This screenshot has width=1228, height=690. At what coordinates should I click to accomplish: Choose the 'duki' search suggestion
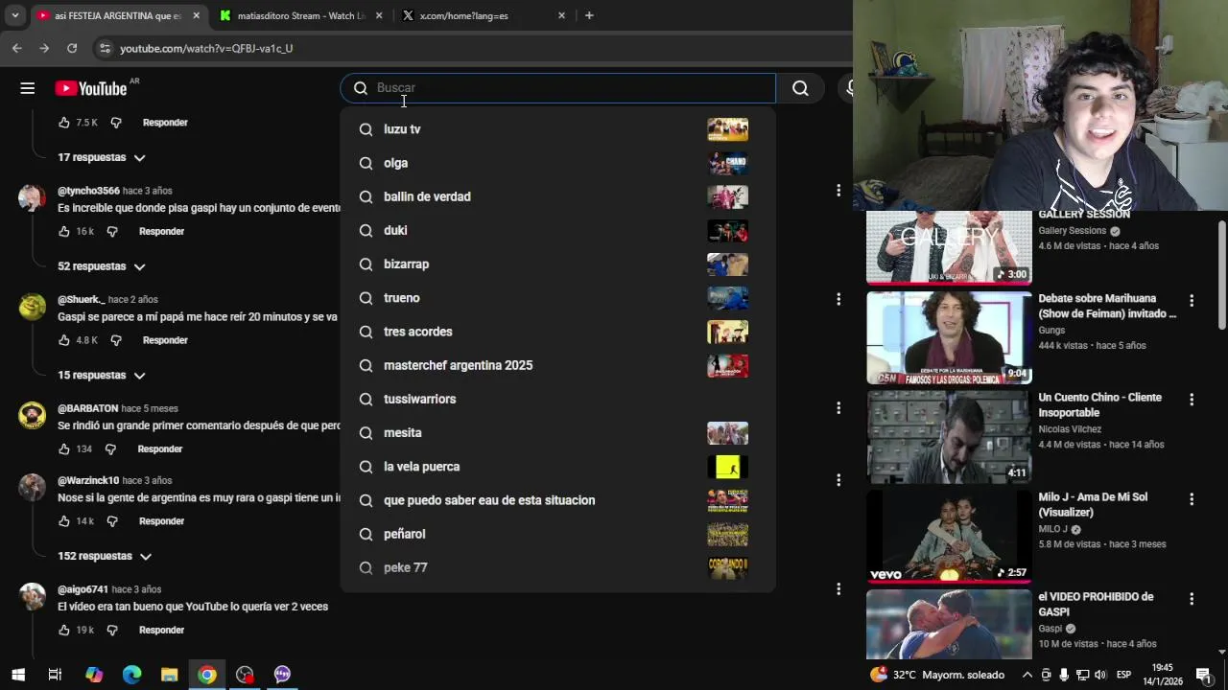pyautogui.click(x=557, y=230)
